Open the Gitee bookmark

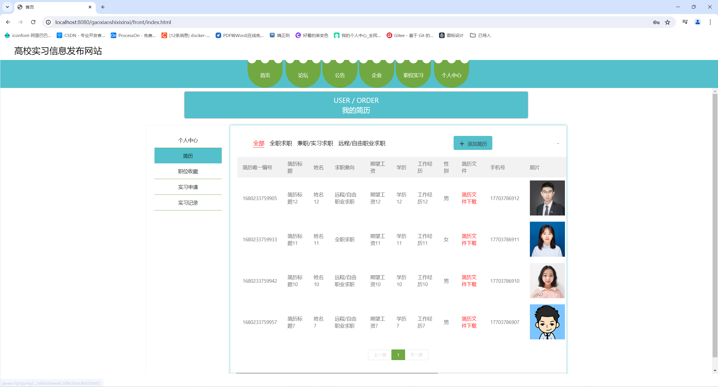coord(410,35)
